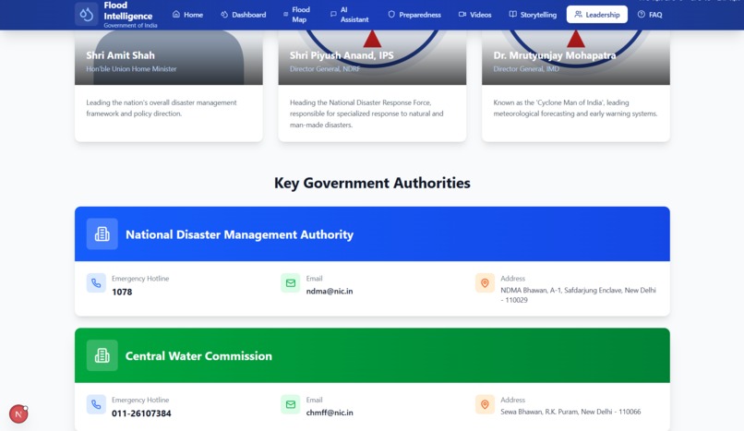
Task: Click the Videos camera icon
Action: (462, 14)
